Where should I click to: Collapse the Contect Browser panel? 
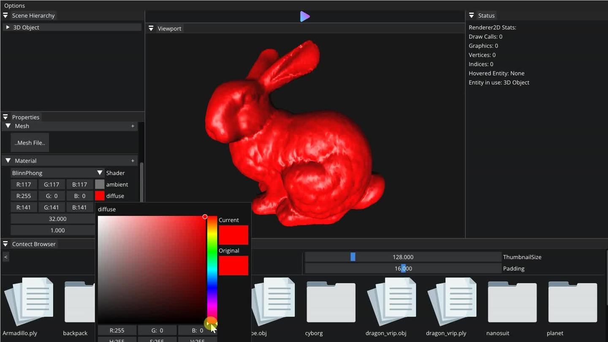pos(5,244)
